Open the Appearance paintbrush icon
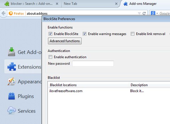 coord(12,82)
